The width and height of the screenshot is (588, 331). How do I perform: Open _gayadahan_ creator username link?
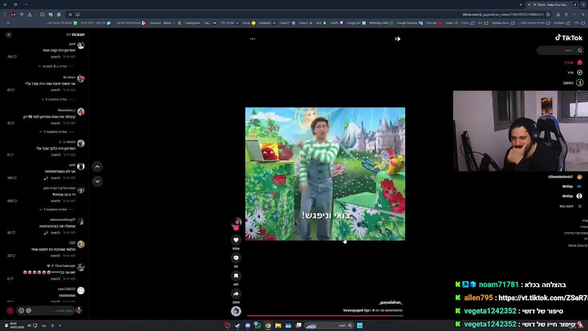pos(390,302)
